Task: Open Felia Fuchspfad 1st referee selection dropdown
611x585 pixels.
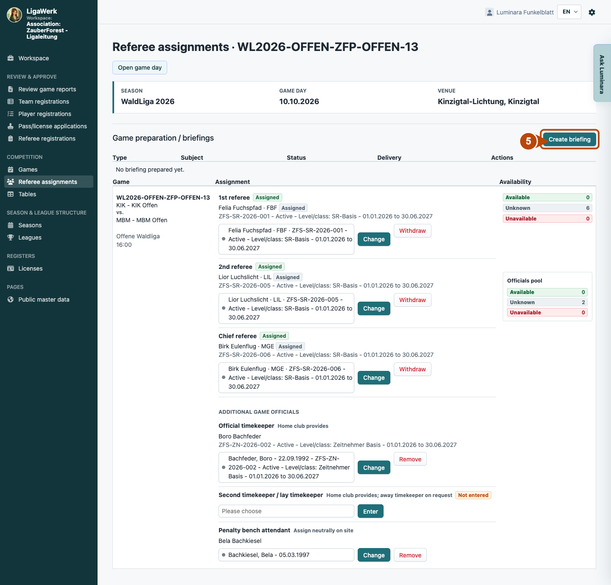Action: [286, 239]
